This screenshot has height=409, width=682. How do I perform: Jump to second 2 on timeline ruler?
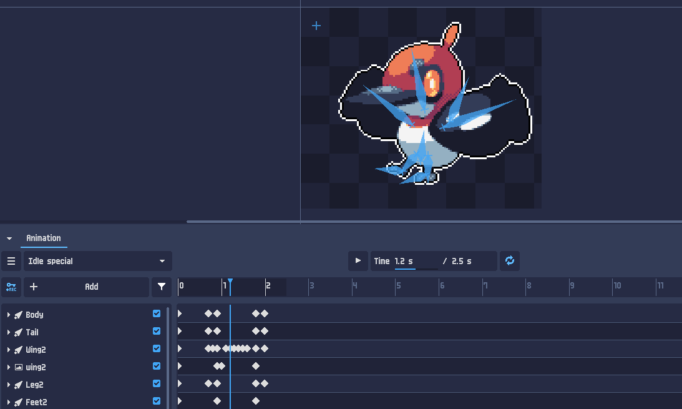(x=268, y=286)
